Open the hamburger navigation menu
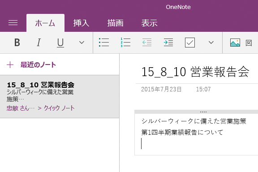 (13, 23)
